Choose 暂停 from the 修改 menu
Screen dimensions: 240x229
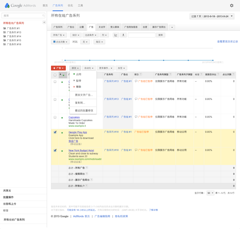click(x=79, y=81)
